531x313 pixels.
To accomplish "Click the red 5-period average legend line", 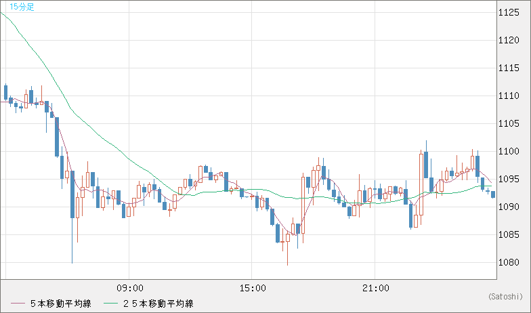I will [x=18, y=304].
